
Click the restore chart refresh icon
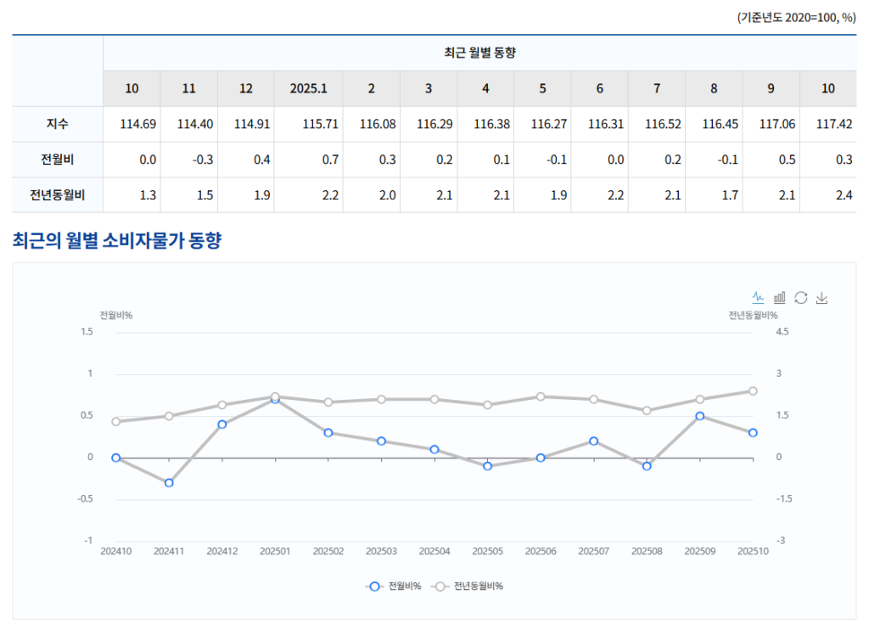(800, 298)
